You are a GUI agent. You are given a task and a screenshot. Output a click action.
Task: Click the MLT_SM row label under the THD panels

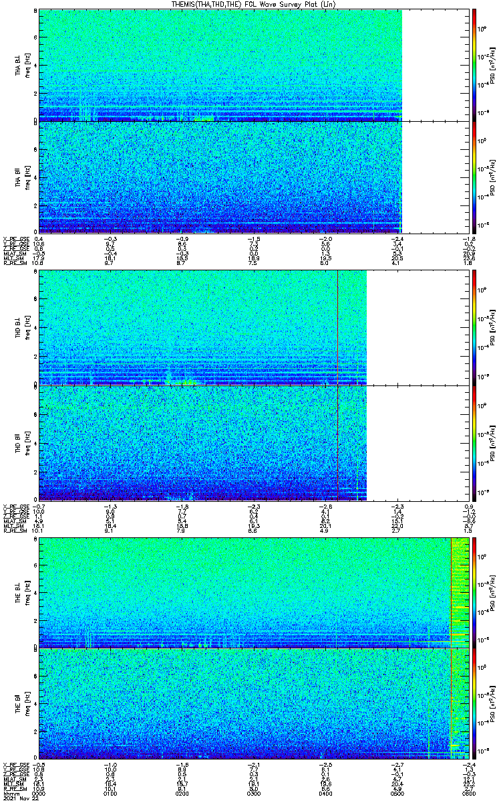(x=13, y=525)
